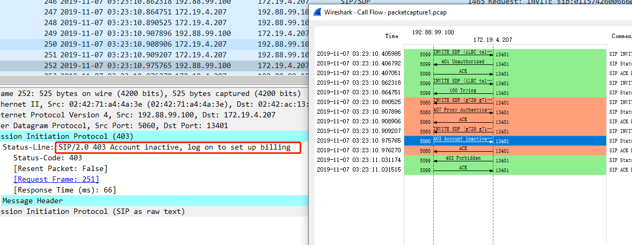Select the Message Header section
The height and width of the screenshot is (245, 632).
click(x=154, y=201)
